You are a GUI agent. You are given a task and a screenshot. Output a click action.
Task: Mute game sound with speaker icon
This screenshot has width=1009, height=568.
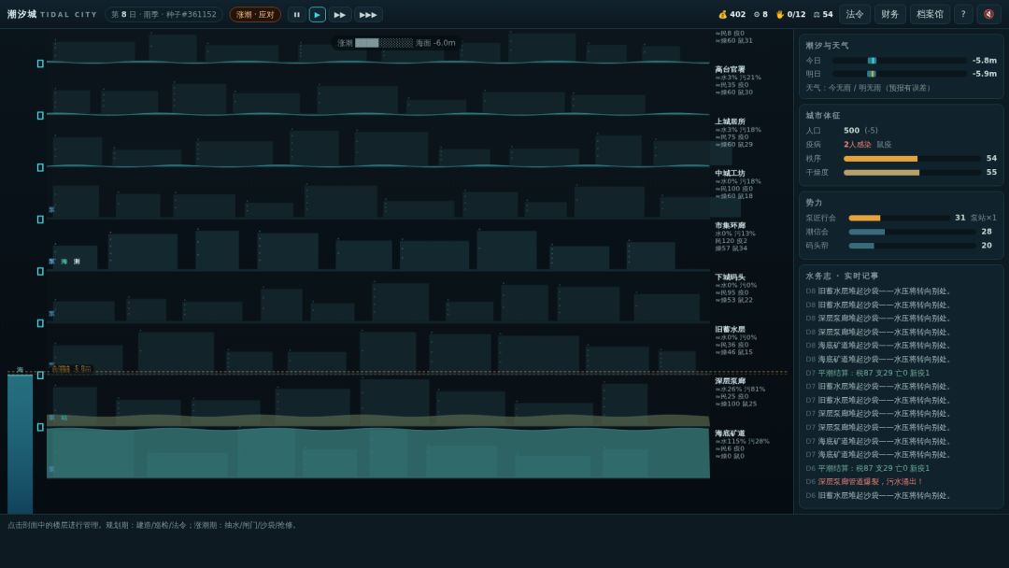point(989,14)
